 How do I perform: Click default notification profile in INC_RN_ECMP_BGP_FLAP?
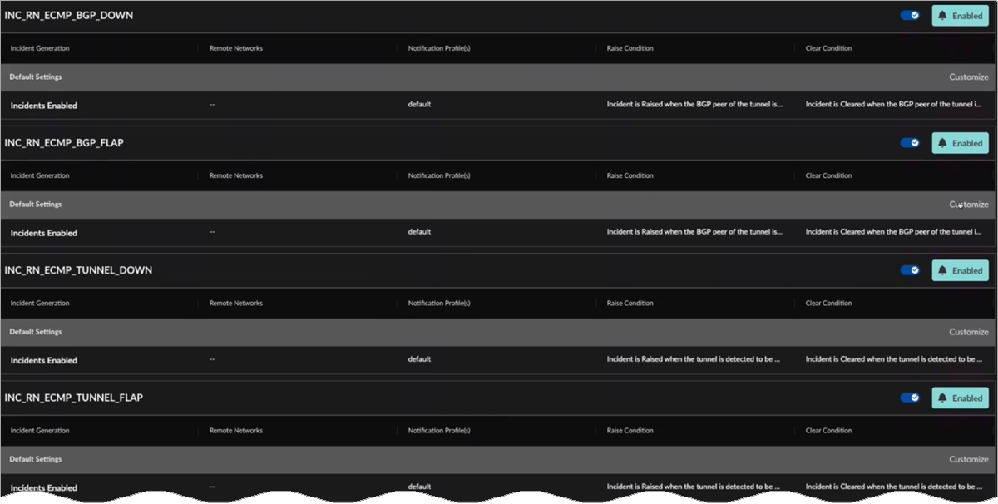(x=419, y=232)
